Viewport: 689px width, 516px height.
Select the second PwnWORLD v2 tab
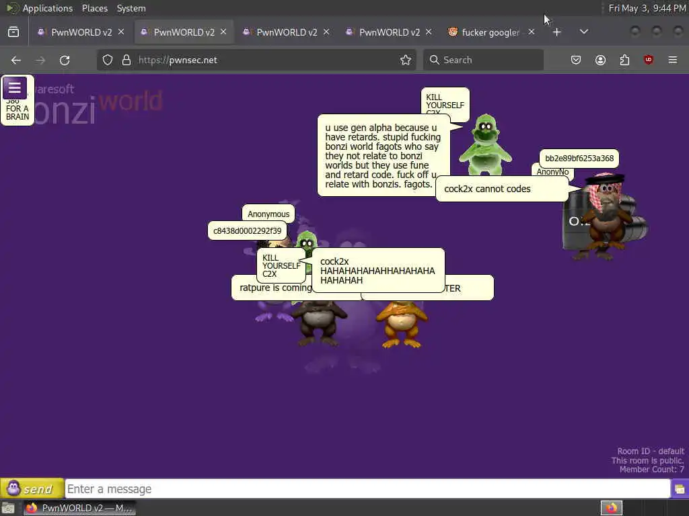click(x=184, y=32)
